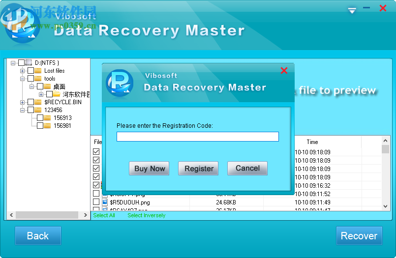The height and width of the screenshot is (258, 396).
Task: Close the registration dialog with red X
Action: click(x=284, y=70)
